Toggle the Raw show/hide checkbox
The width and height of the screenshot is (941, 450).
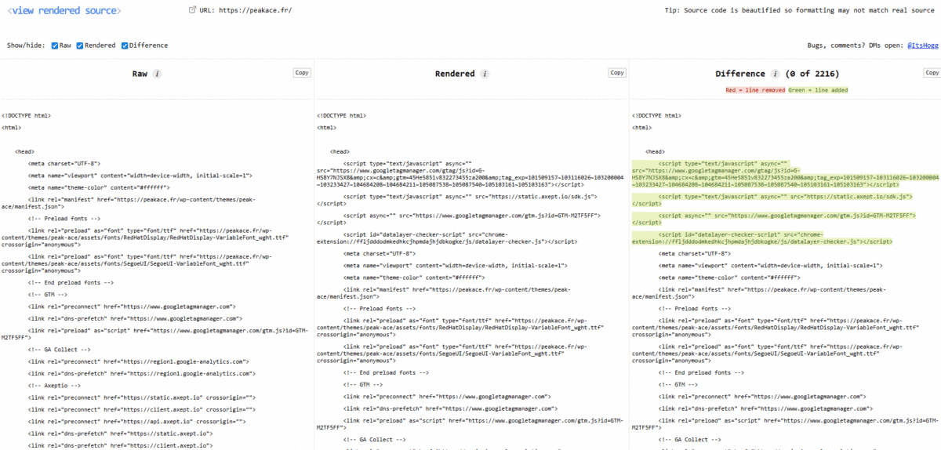click(x=55, y=45)
